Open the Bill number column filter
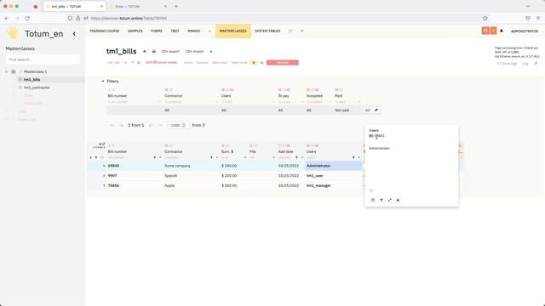The height and width of the screenshot is (306, 545). tap(155, 157)
